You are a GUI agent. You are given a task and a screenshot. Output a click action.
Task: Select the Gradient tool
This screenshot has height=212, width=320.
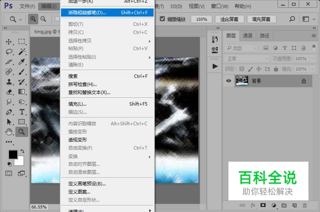[x=22, y=92]
